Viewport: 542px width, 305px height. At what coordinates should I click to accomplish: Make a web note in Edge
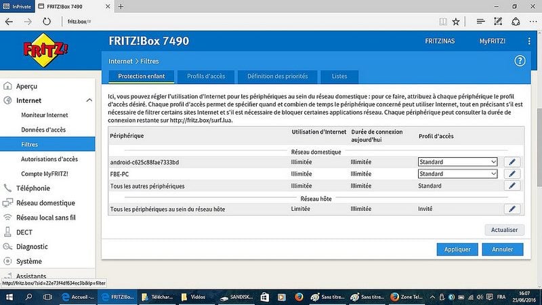(x=498, y=22)
